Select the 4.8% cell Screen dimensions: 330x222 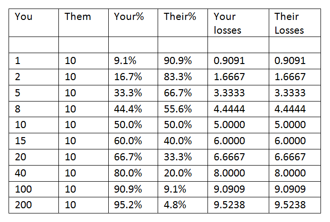point(183,205)
